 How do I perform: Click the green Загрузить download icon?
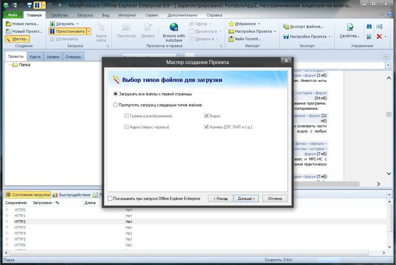[x=52, y=24]
